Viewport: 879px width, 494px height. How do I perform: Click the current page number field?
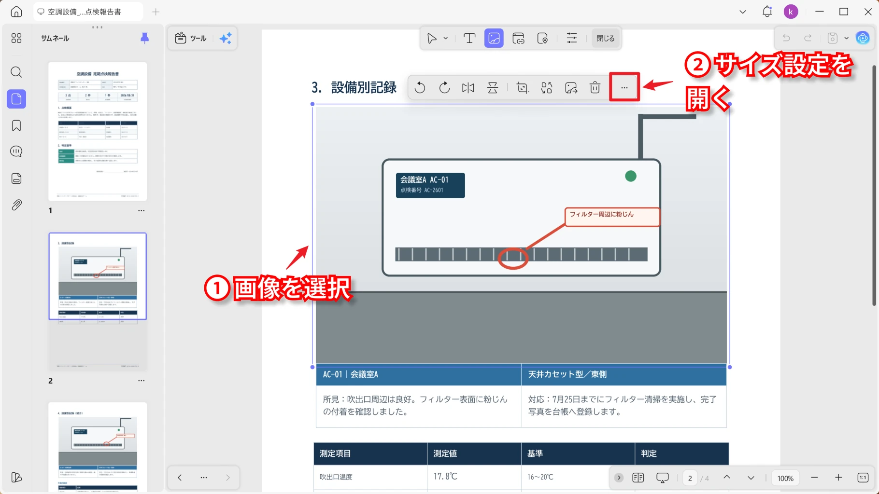coord(690,478)
